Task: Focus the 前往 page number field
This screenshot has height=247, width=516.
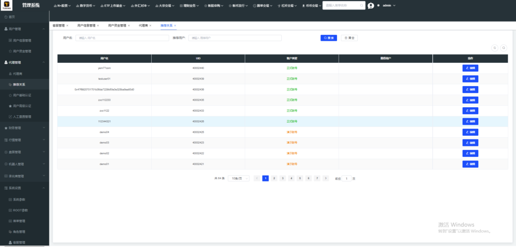Action: (347, 179)
